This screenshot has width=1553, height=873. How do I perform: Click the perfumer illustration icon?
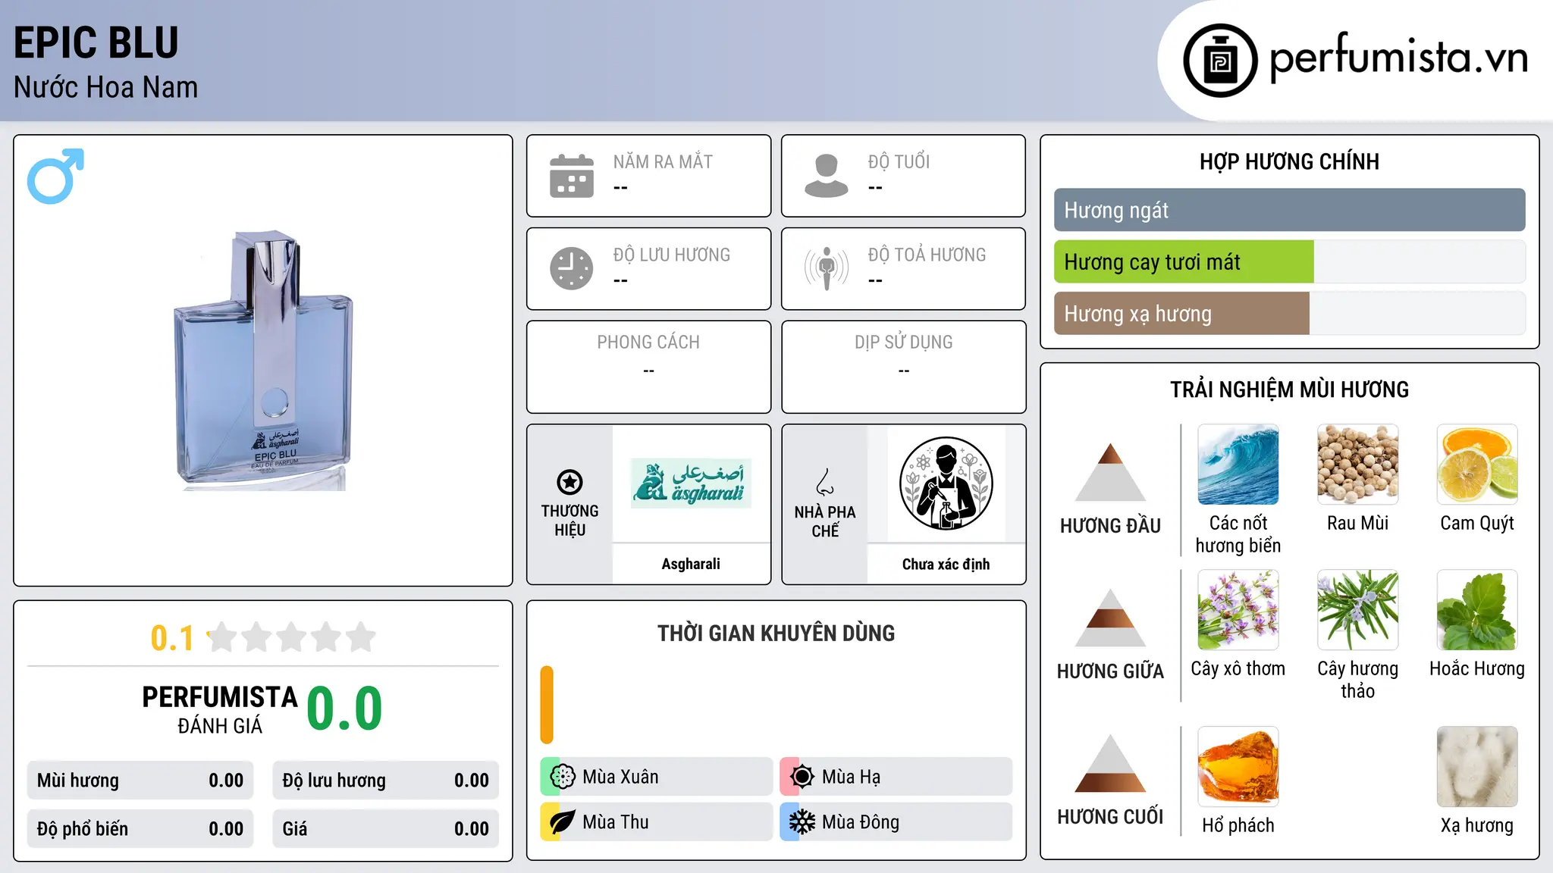(x=946, y=483)
